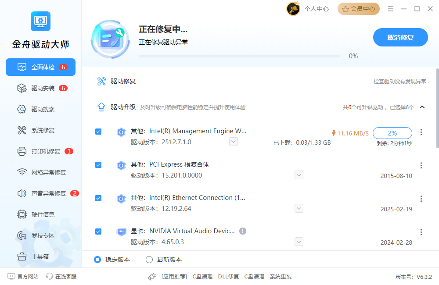The height and width of the screenshot is (285, 439).
Task: Click the 驱动修复 wrench icon
Action: coord(101,81)
